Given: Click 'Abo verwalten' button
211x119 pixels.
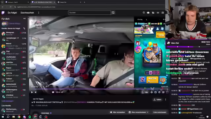Looking at the screenshot, I should coord(117,112).
